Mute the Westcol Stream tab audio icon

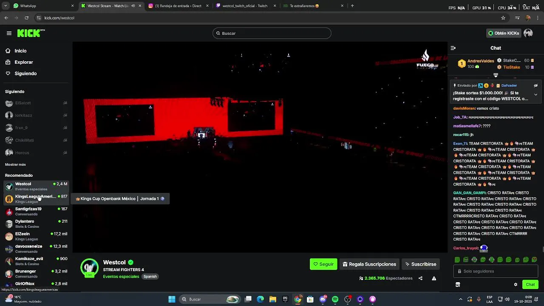133,6
